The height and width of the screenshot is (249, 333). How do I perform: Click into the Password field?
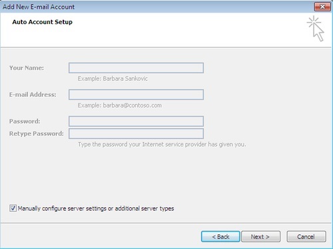pos(136,122)
